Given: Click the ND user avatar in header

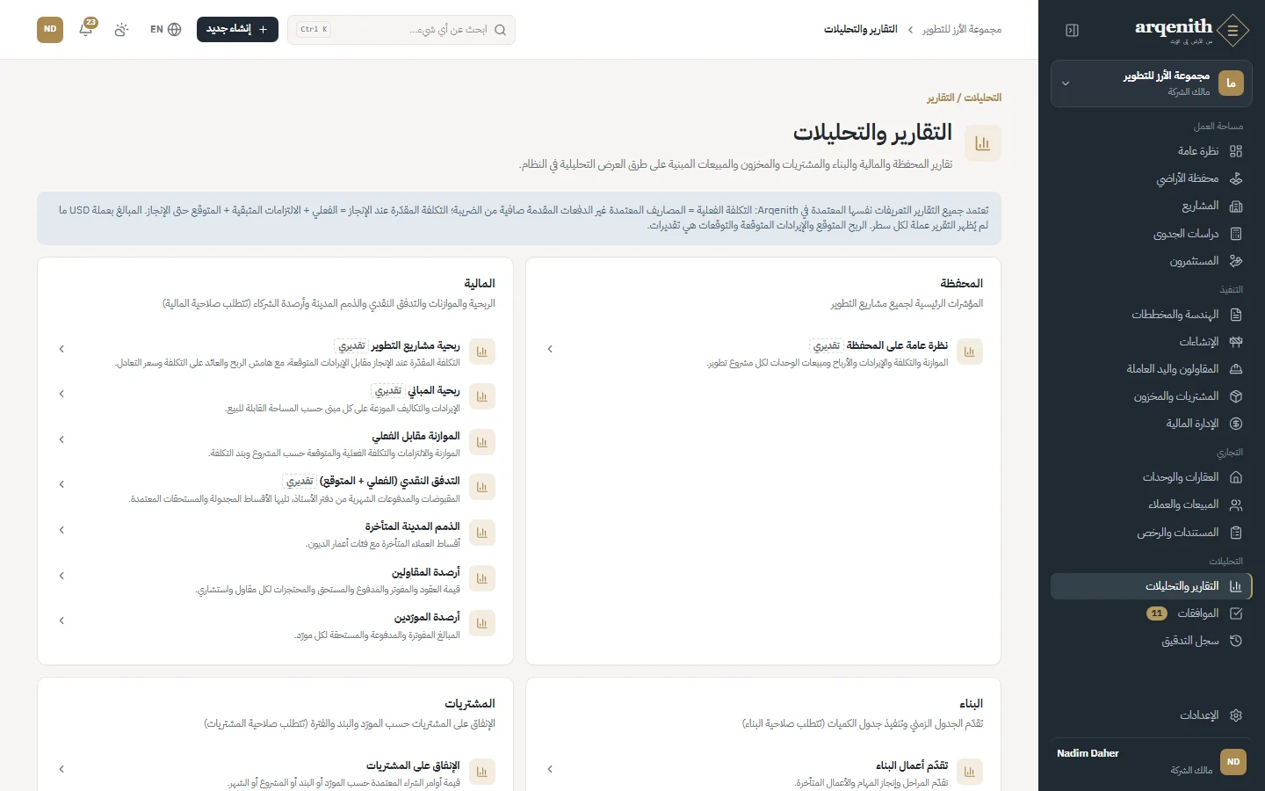Looking at the screenshot, I should [50, 29].
